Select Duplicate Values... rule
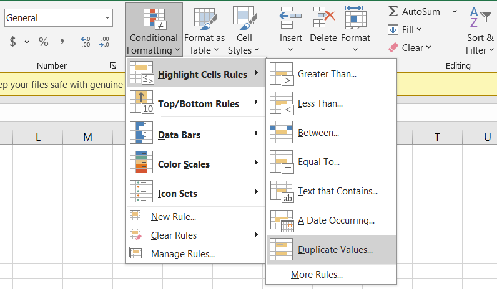The height and width of the screenshot is (289, 497). [x=331, y=250]
